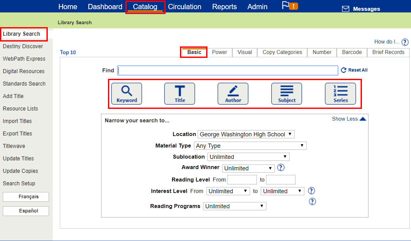The image size is (411, 241).
Task: Switch to the Visual search tab
Action: pos(245,52)
